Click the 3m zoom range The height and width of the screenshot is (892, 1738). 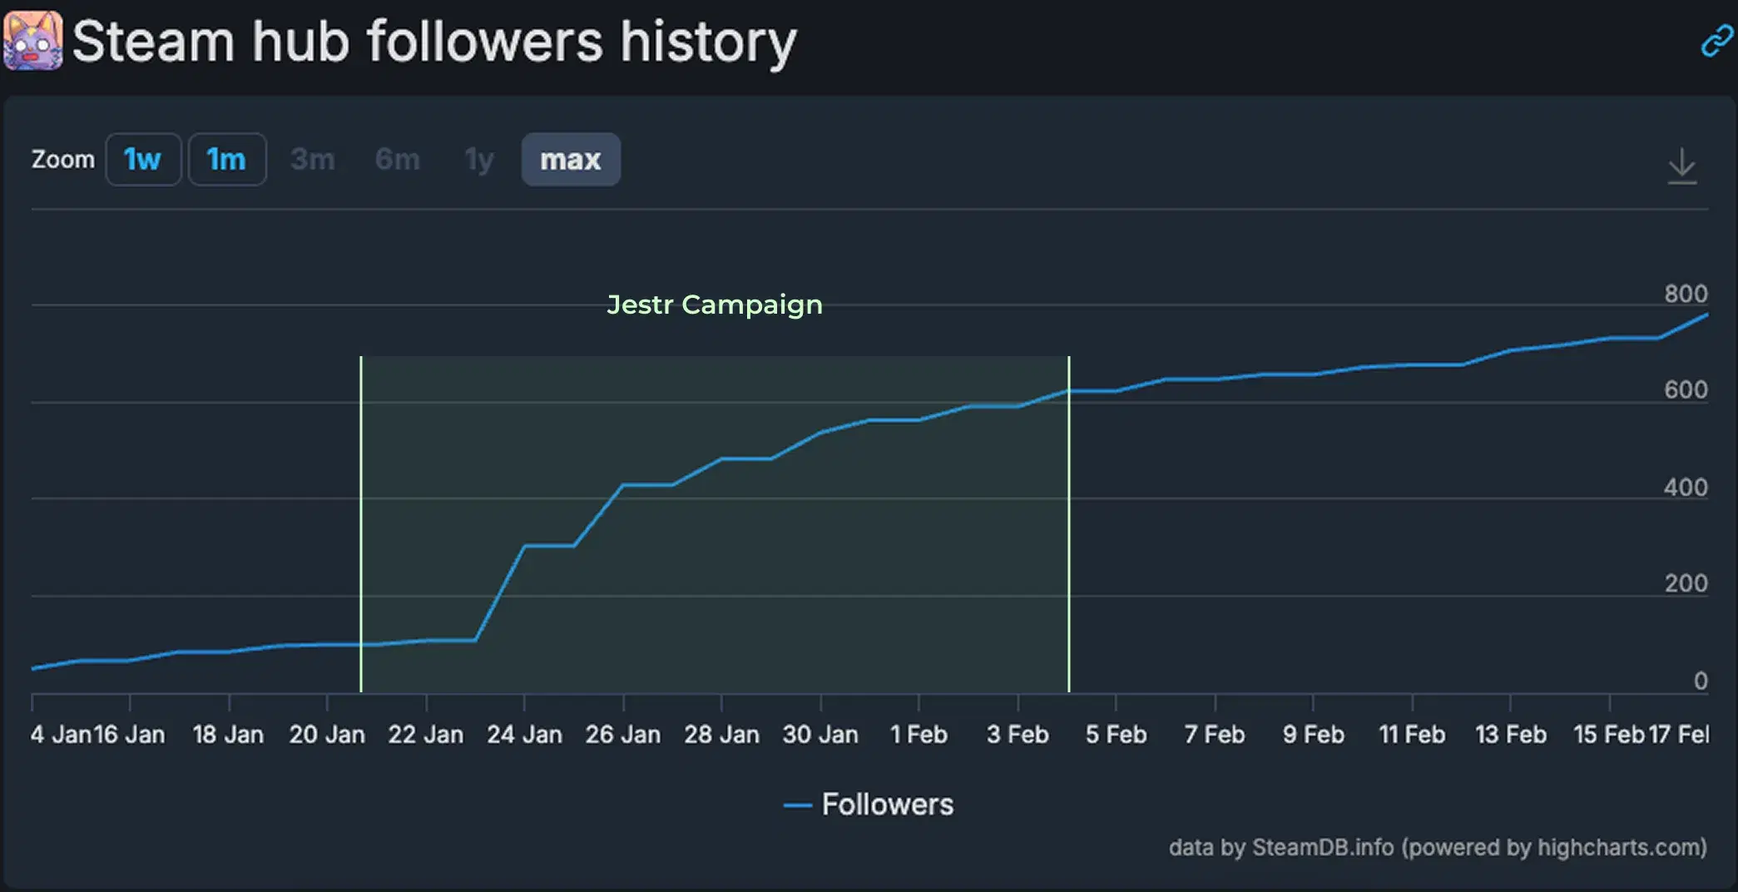point(313,159)
